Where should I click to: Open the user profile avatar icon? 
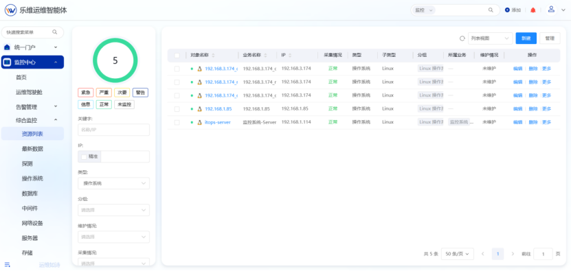pyautogui.click(x=551, y=10)
